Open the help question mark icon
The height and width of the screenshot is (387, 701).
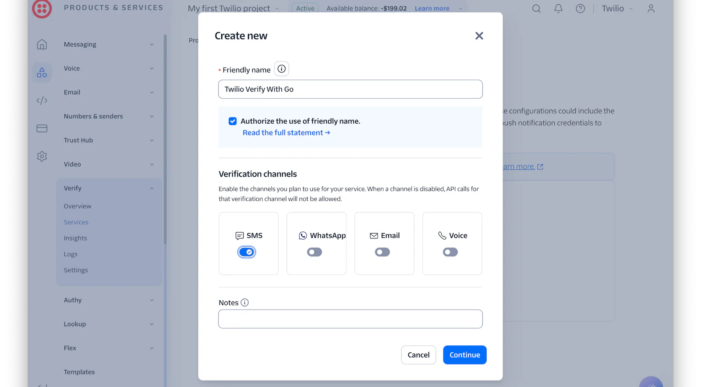(x=580, y=8)
